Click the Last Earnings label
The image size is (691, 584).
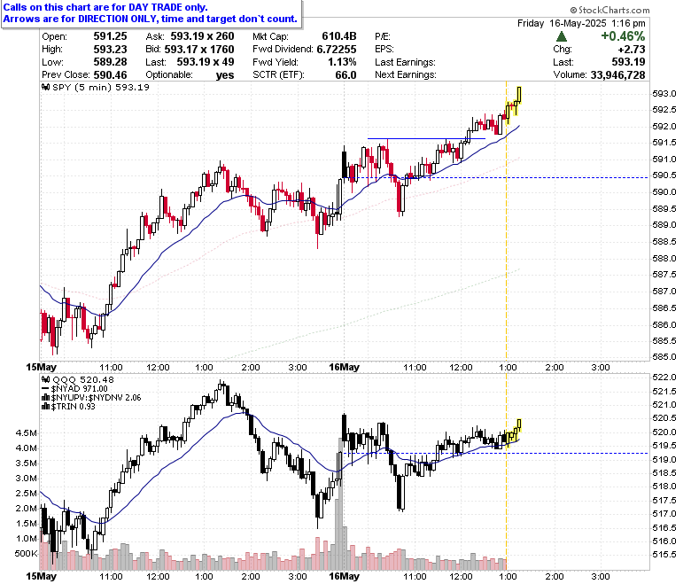pos(405,62)
